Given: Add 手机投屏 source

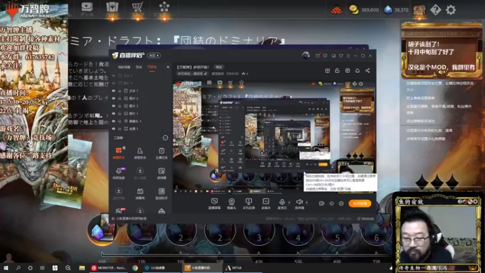Looking at the screenshot, I should click(249, 204).
